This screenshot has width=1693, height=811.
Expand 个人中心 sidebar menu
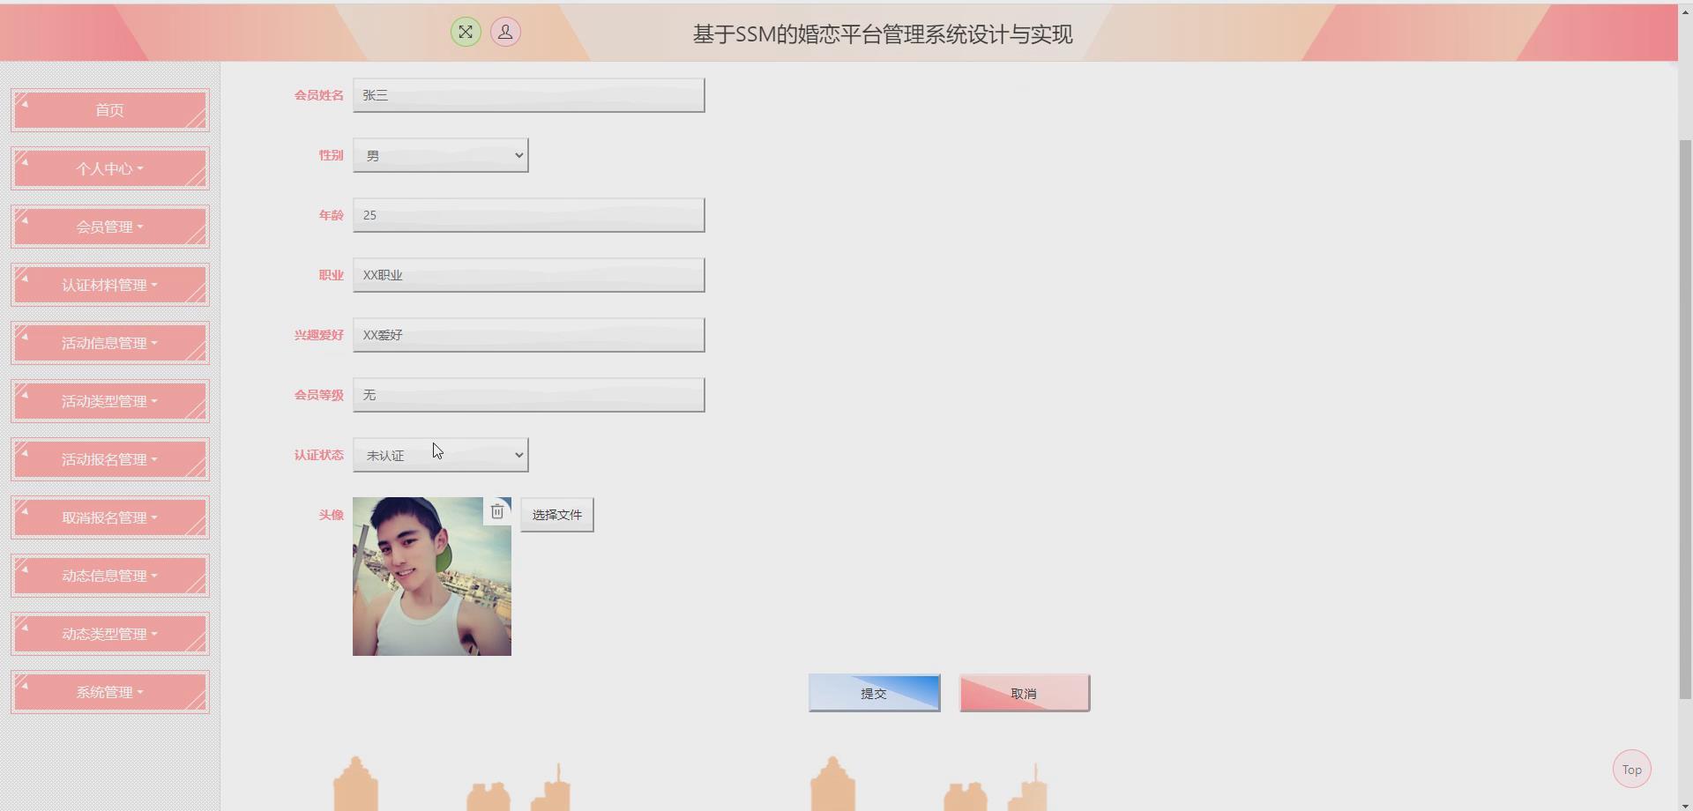(x=110, y=168)
